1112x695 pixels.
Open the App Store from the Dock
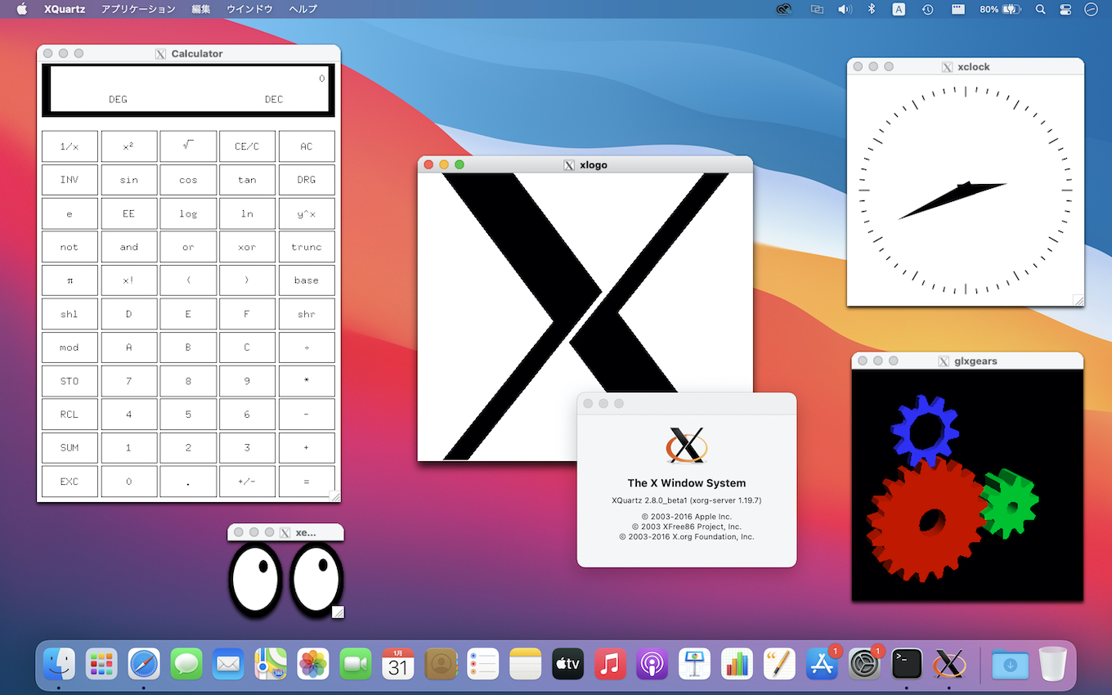822,664
